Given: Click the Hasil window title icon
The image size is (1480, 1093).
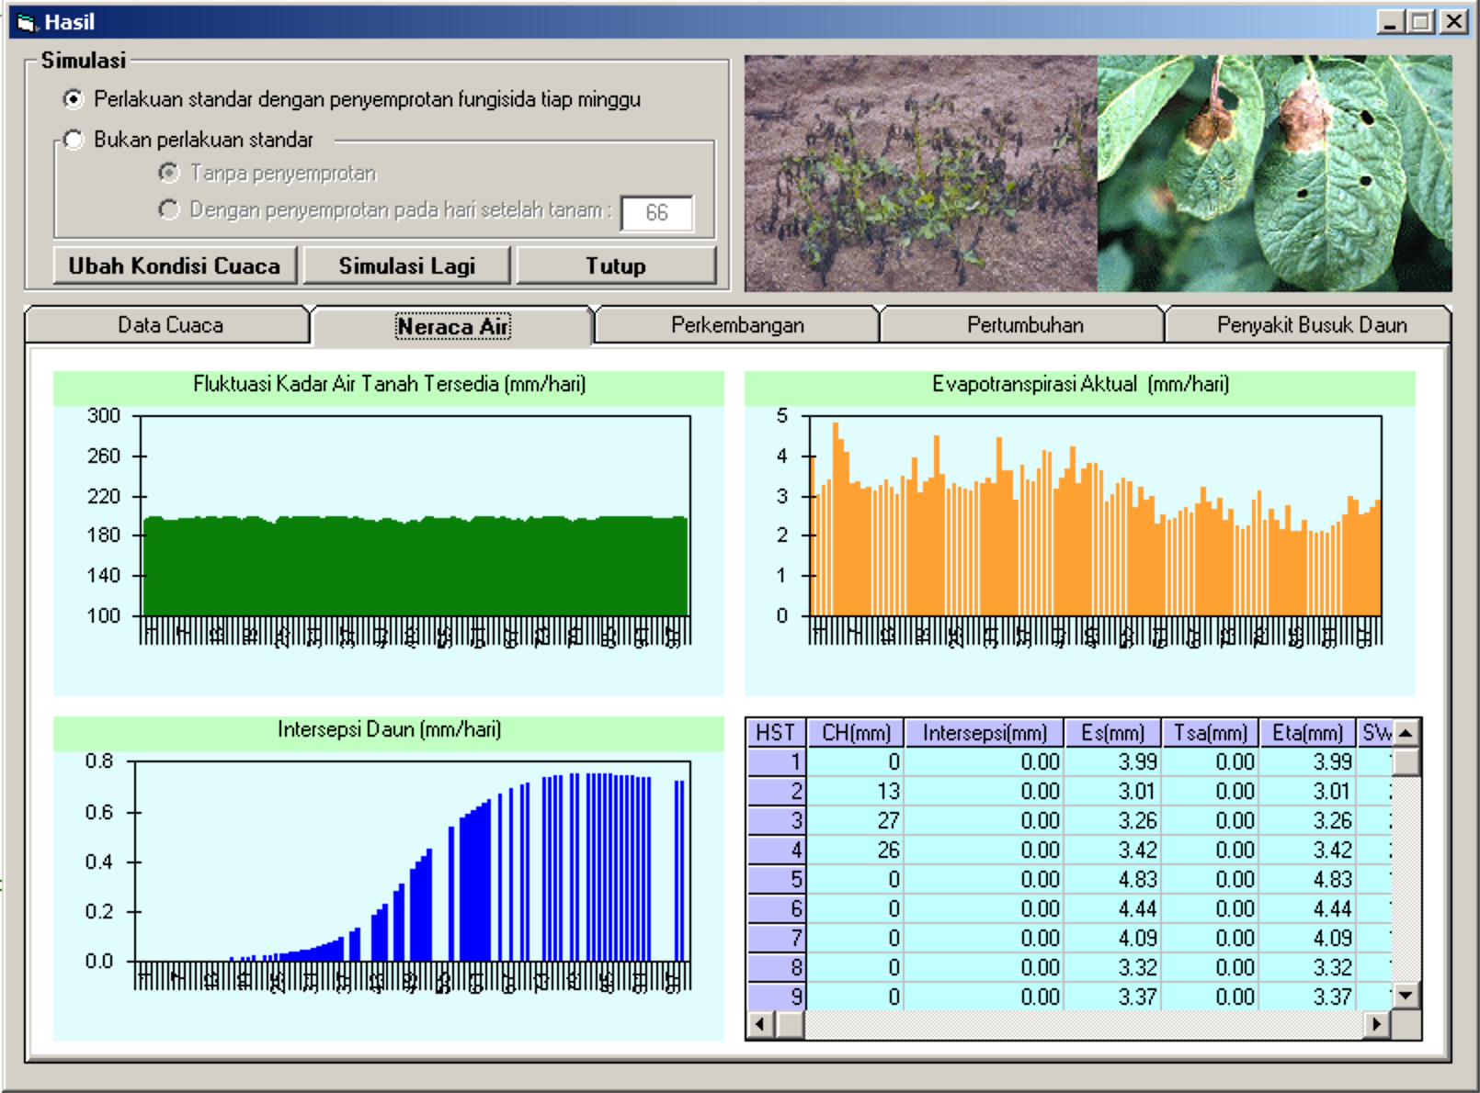Looking at the screenshot, I should click(x=27, y=22).
